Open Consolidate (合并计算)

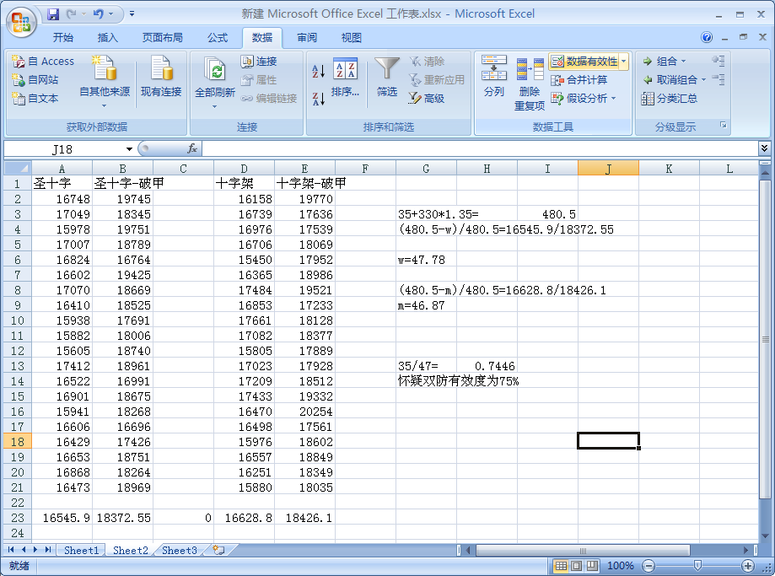pyautogui.click(x=579, y=80)
